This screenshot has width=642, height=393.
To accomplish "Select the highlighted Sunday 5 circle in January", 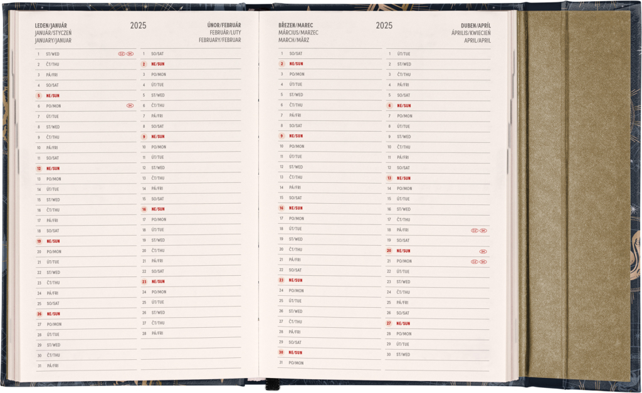I will (39, 96).
